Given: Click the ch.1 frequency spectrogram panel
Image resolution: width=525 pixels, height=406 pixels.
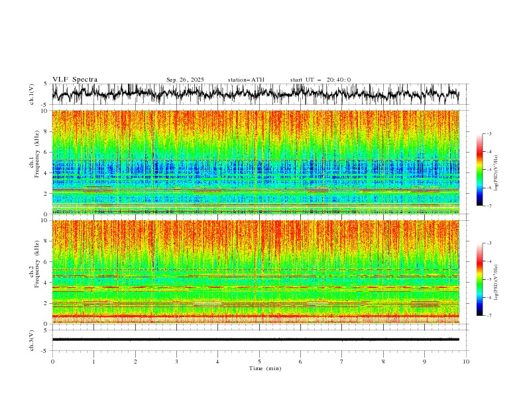Looking at the screenshot, I should (255, 162).
